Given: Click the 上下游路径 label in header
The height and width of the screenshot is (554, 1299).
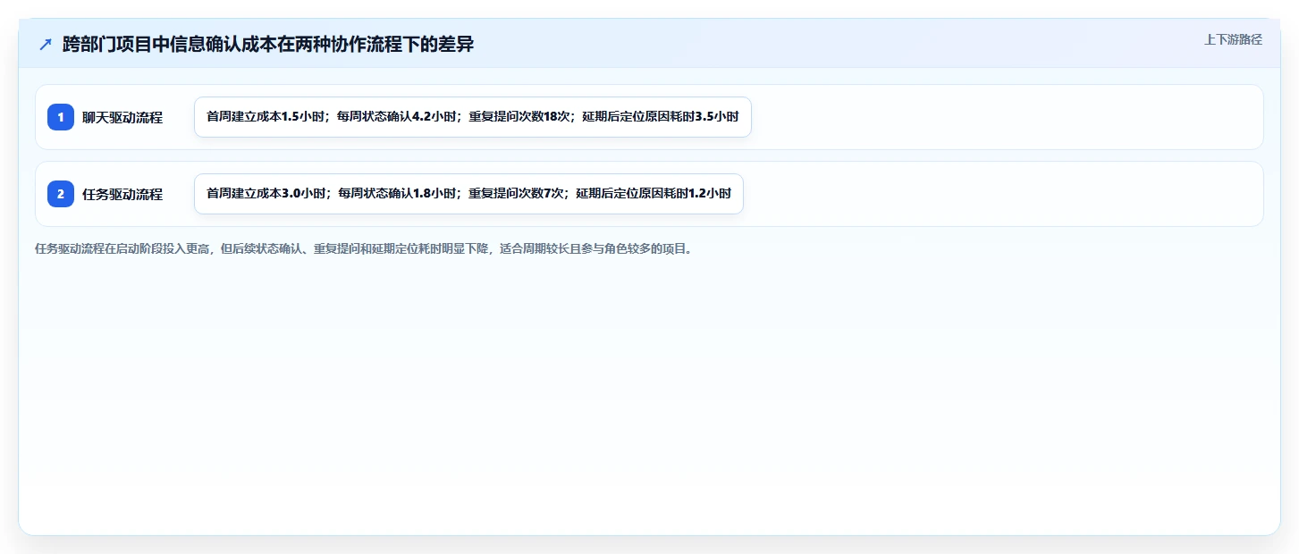Looking at the screenshot, I should (1233, 39).
